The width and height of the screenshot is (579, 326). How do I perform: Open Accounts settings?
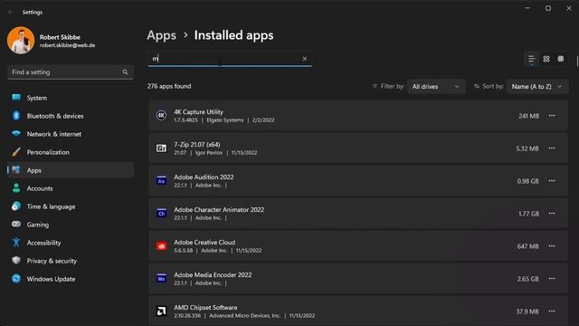[x=71, y=188]
